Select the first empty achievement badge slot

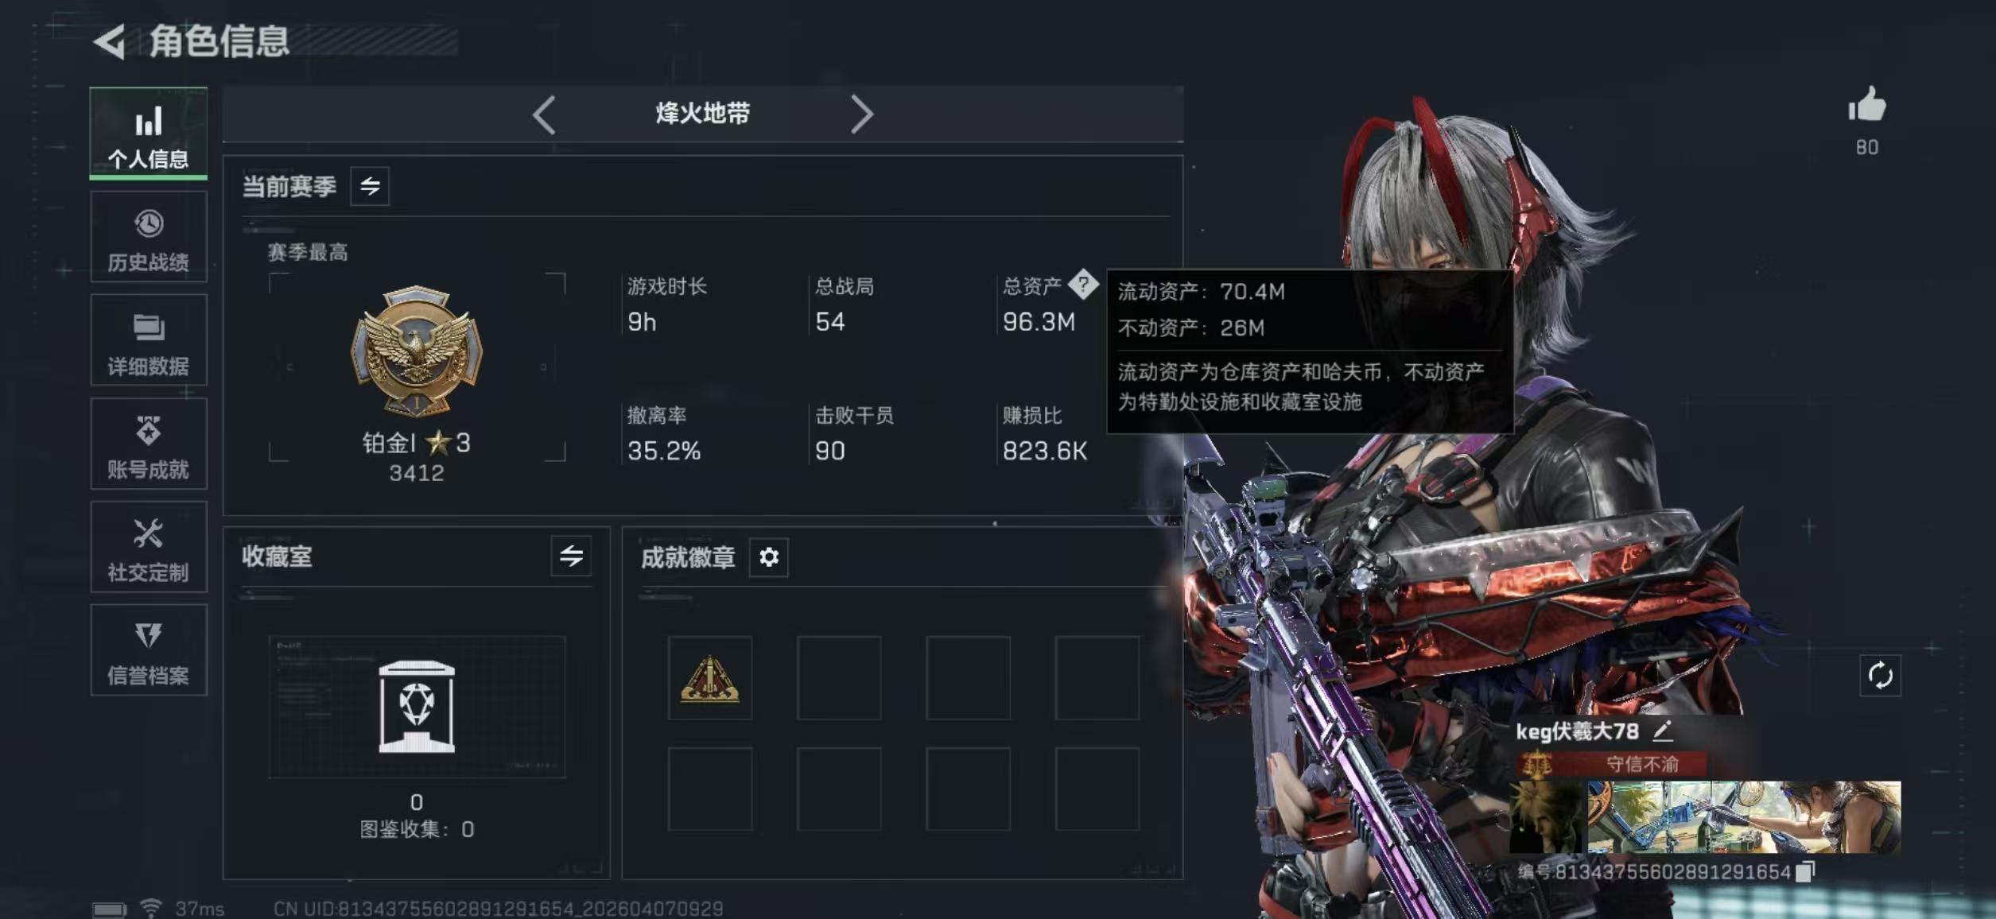[x=839, y=678]
